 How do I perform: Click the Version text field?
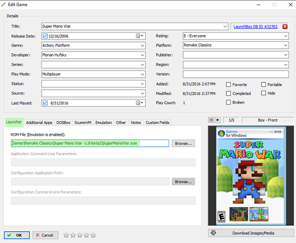click(236, 74)
